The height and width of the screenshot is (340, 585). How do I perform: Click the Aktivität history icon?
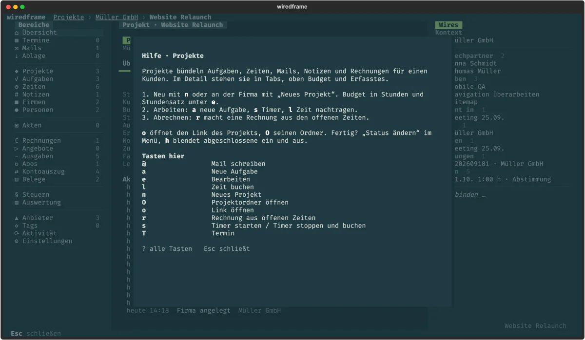[x=17, y=233]
